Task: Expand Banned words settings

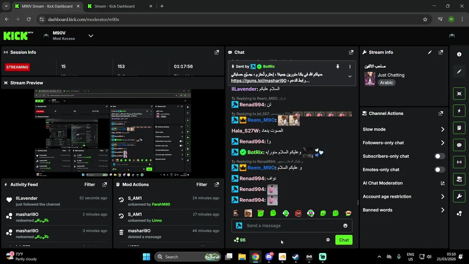Action: [x=442, y=210]
